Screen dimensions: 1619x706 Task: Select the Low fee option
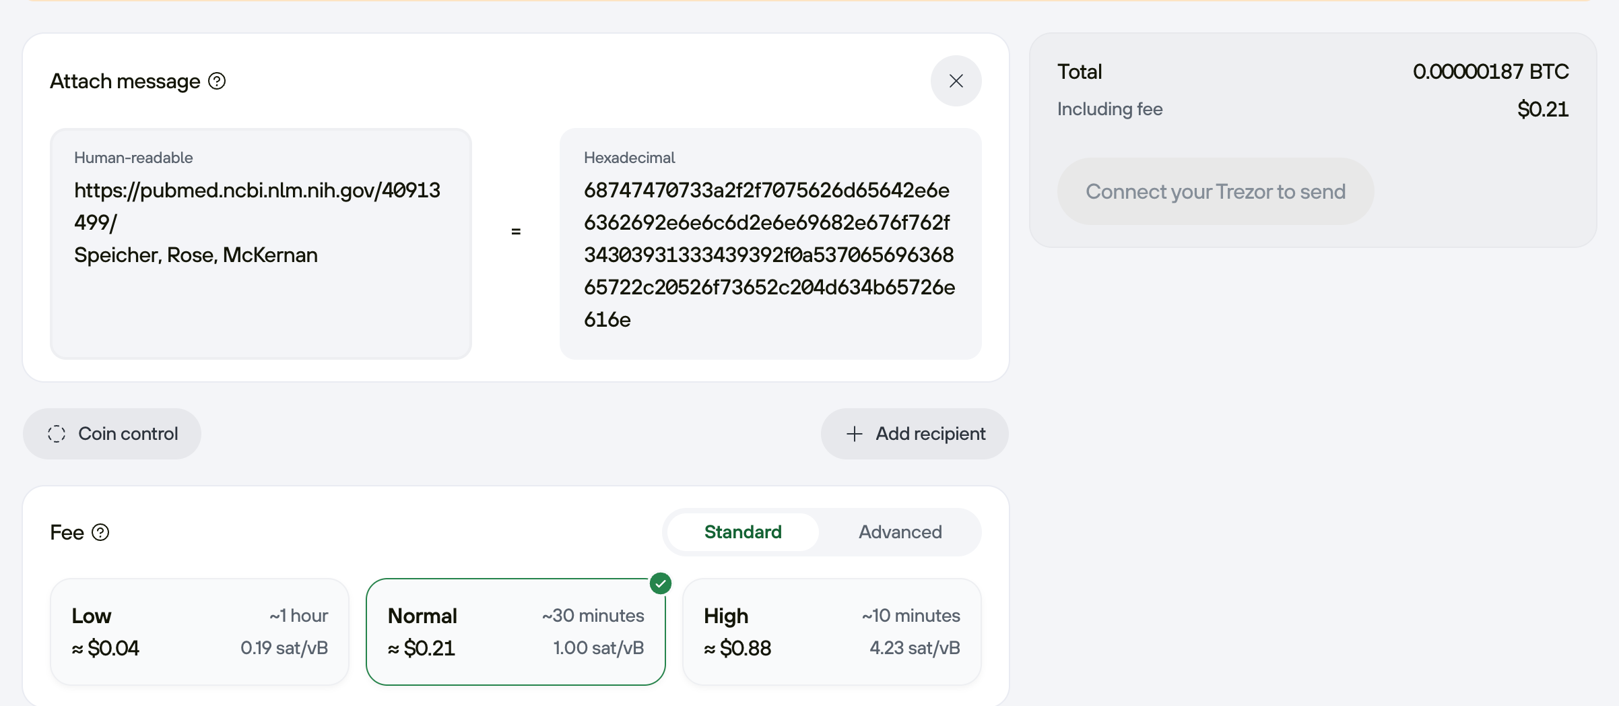coord(200,632)
